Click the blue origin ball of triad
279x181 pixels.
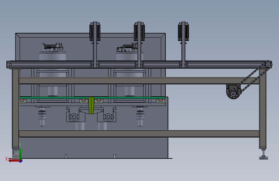click(x=21, y=161)
